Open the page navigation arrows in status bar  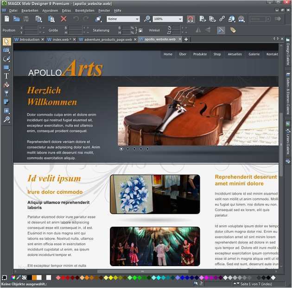pyautogui.click(x=236, y=284)
